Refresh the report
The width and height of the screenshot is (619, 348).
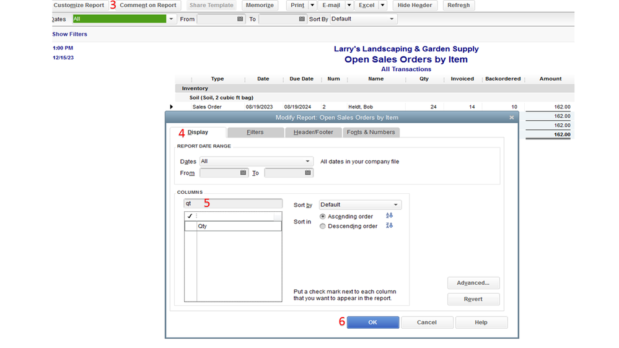[x=459, y=5]
